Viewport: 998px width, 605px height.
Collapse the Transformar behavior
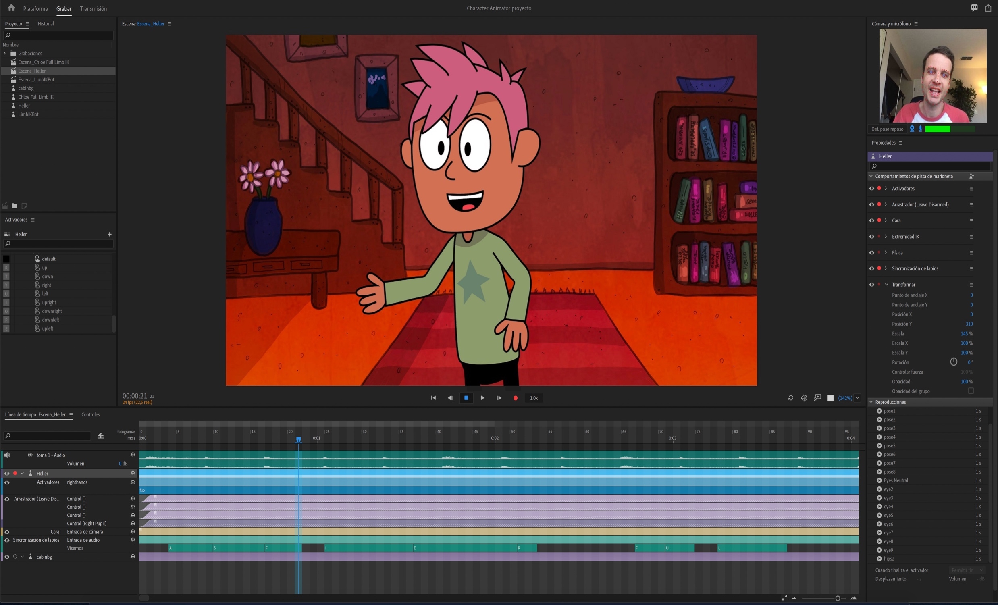[x=886, y=285]
